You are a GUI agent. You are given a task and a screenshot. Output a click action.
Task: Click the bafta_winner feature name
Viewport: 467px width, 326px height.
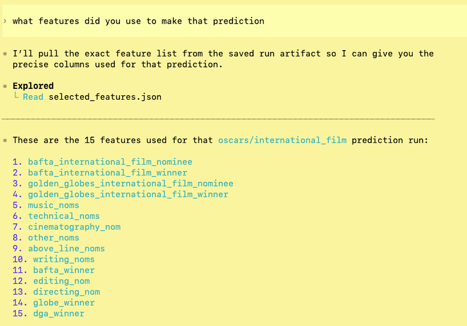[64, 270]
